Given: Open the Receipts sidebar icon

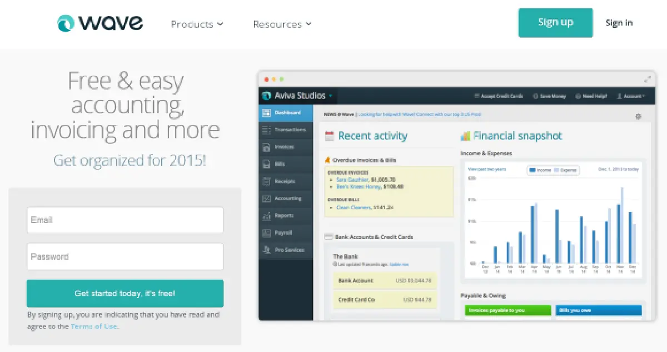Looking at the screenshot, I should [267, 181].
